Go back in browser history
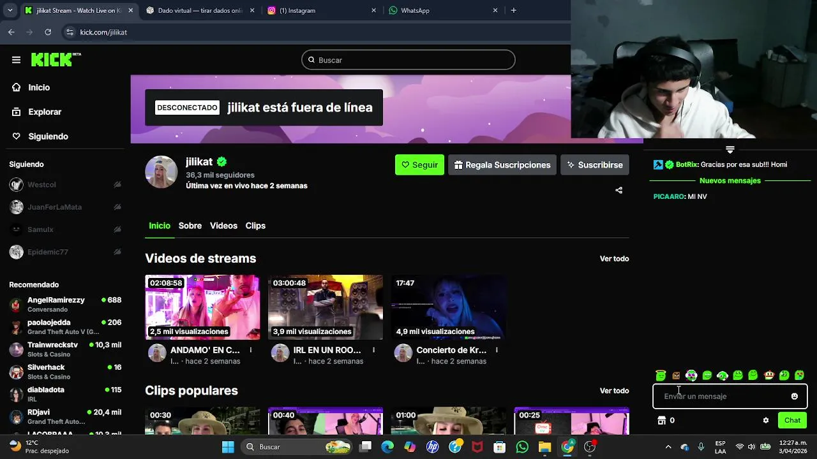 pos(11,32)
